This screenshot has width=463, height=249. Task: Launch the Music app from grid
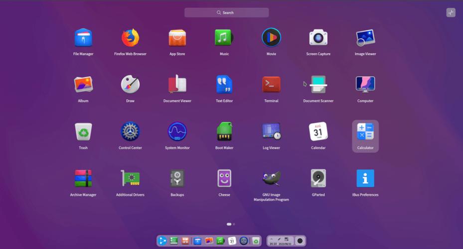pyautogui.click(x=224, y=38)
